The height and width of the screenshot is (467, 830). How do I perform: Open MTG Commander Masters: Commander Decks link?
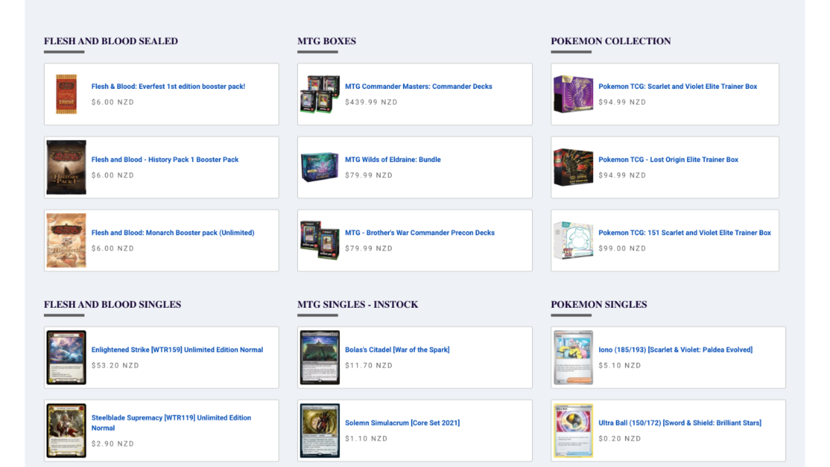click(x=418, y=86)
